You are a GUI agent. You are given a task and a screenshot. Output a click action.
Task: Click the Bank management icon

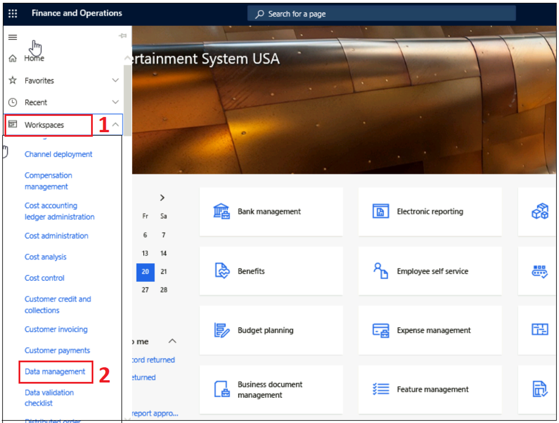pos(221,211)
